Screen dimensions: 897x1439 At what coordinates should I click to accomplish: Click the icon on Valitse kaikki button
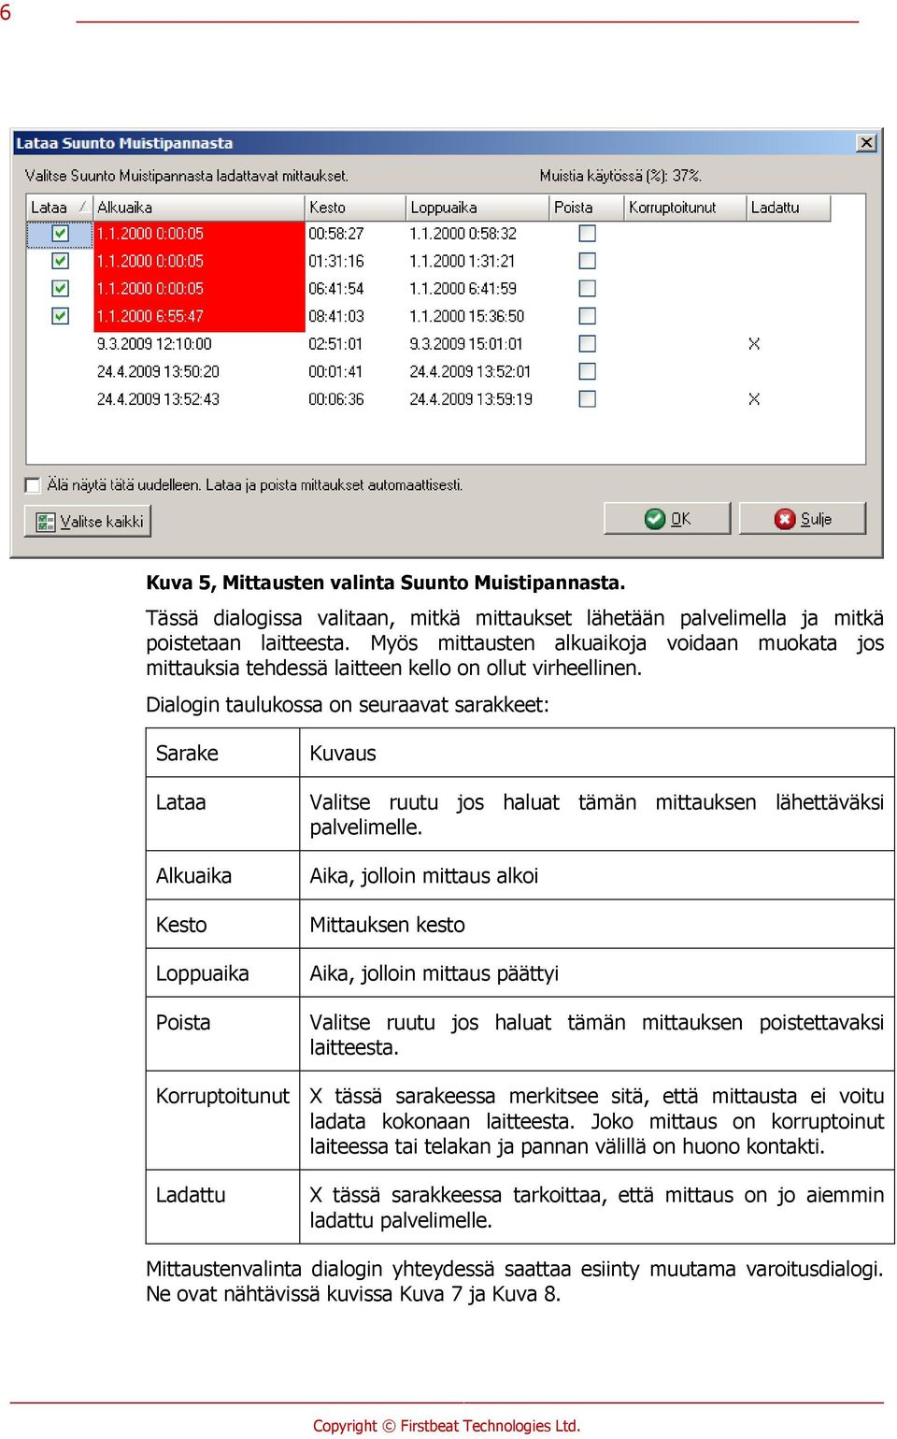point(46,522)
